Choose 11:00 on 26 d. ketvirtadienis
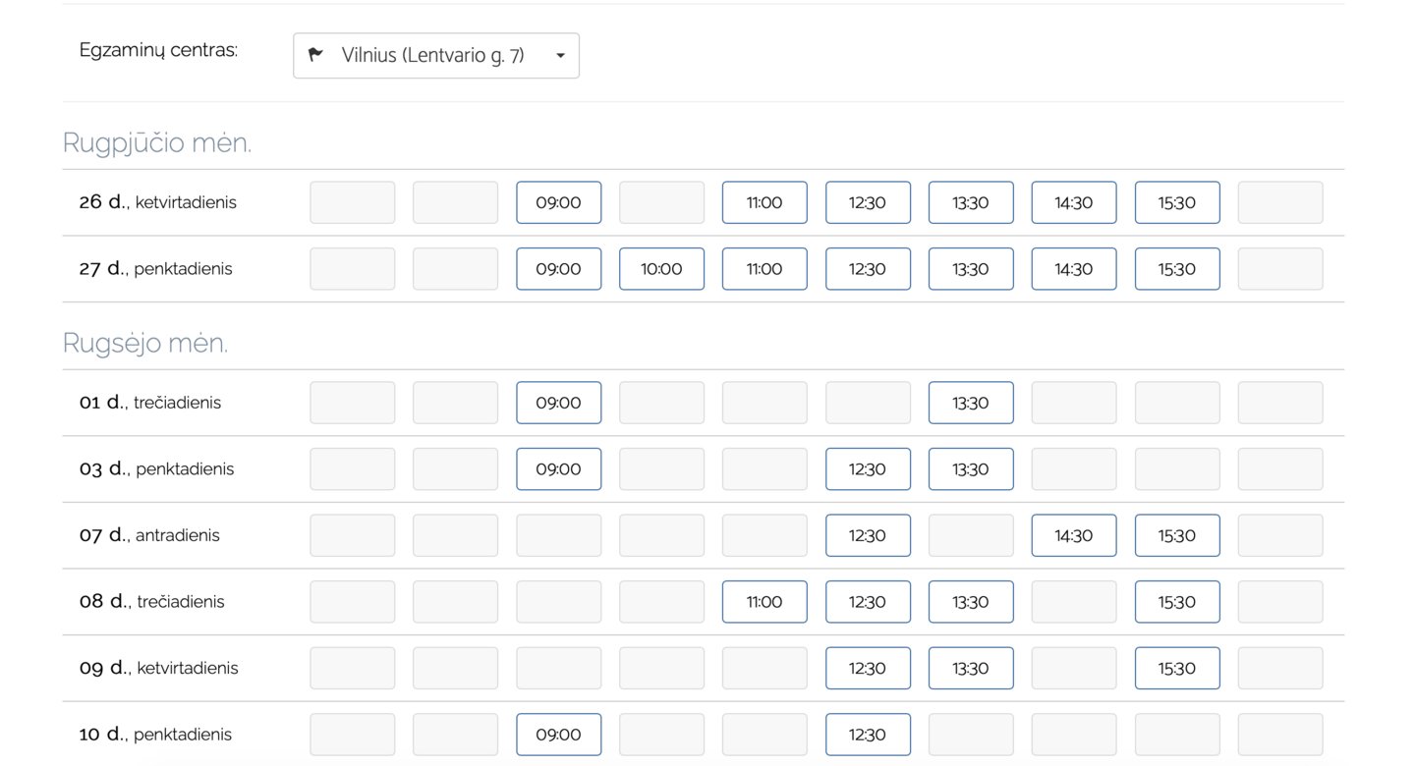This screenshot has width=1415, height=766. click(764, 203)
